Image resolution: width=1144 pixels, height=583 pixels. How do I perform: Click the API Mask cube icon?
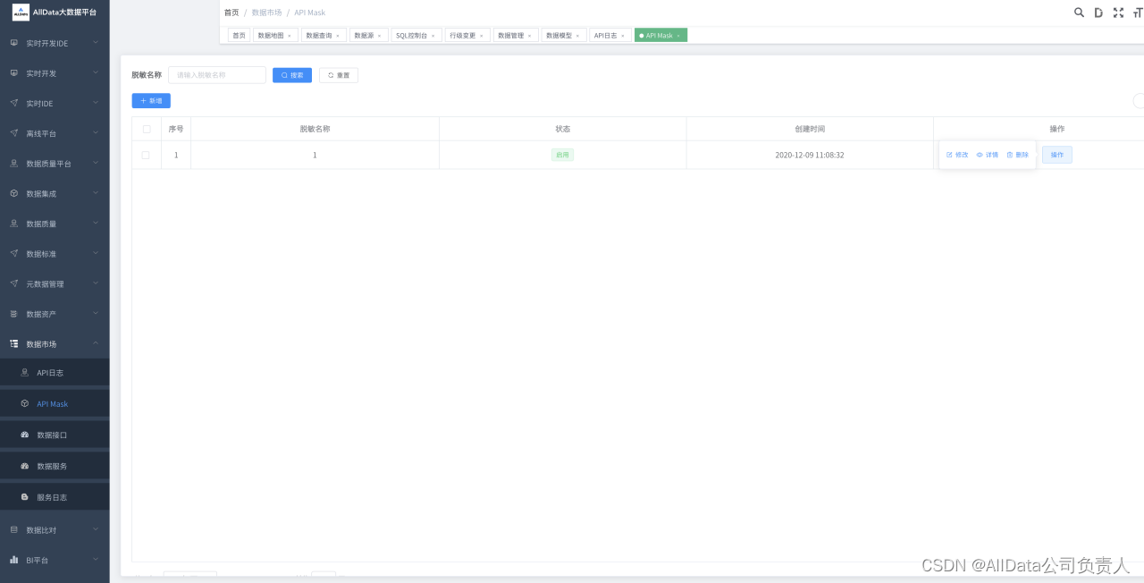pyautogui.click(x=25, y=403)
